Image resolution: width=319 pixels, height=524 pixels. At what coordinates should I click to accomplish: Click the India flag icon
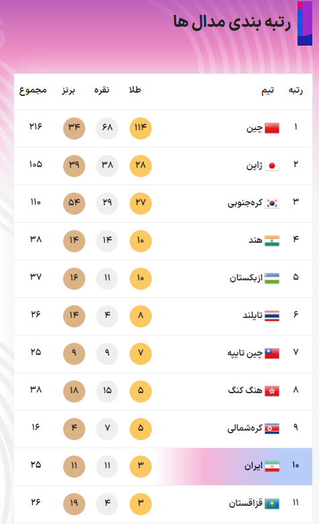(x=272, y=241)
